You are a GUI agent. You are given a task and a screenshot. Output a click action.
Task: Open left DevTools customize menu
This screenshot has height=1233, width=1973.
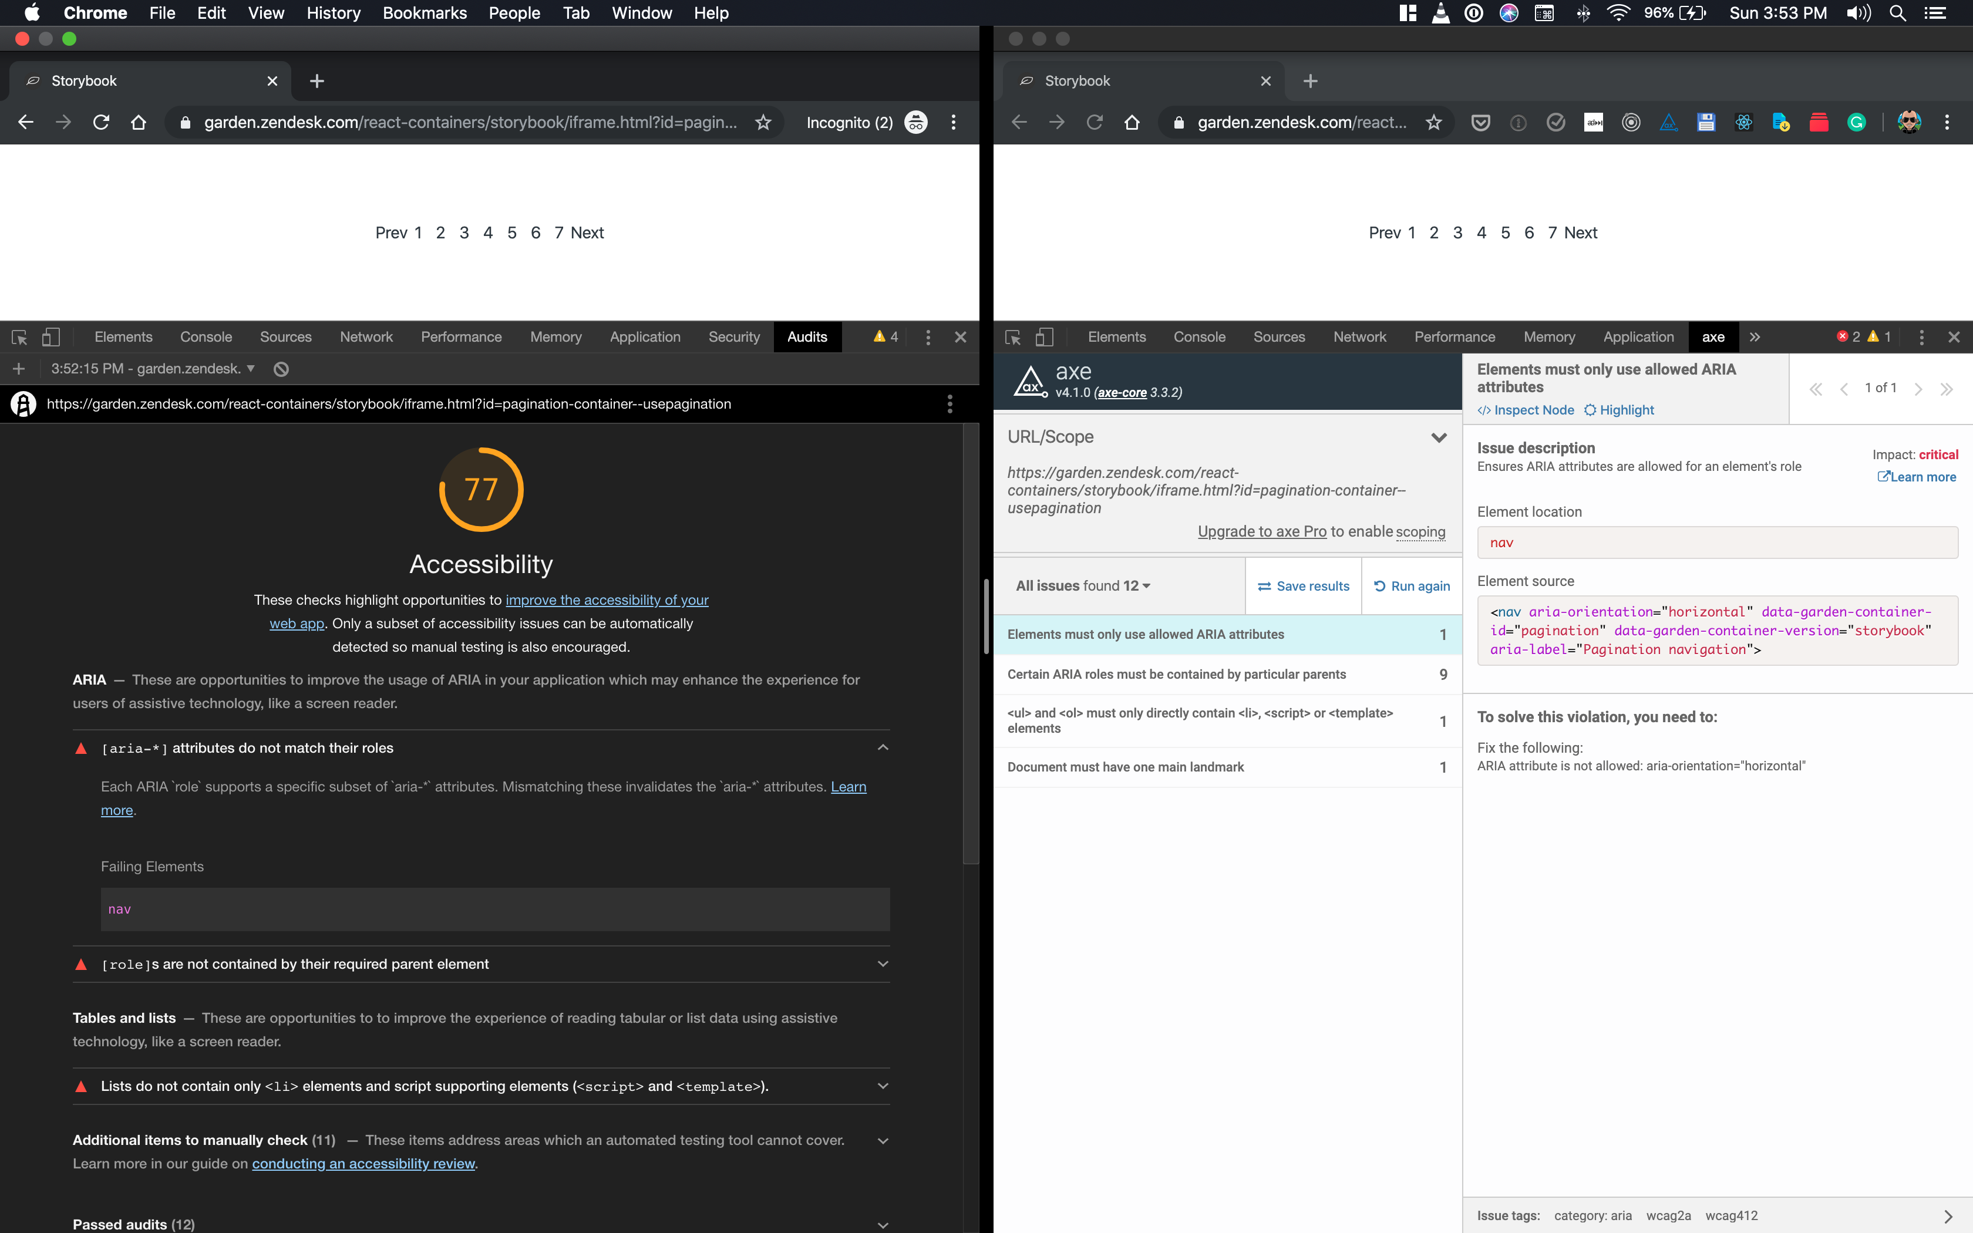click(928, 337)
